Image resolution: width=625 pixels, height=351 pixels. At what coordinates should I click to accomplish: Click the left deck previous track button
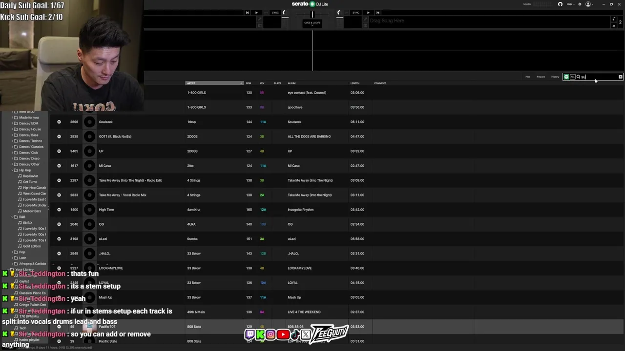(x=247, y=13)
